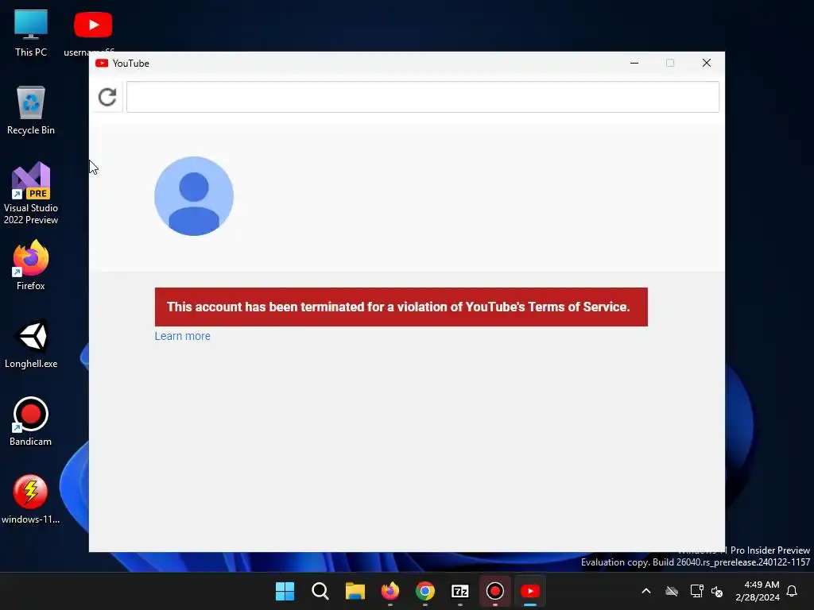Open the network status tray icon
The width and height of the screenshot is (814, 610).
[696, 591]
